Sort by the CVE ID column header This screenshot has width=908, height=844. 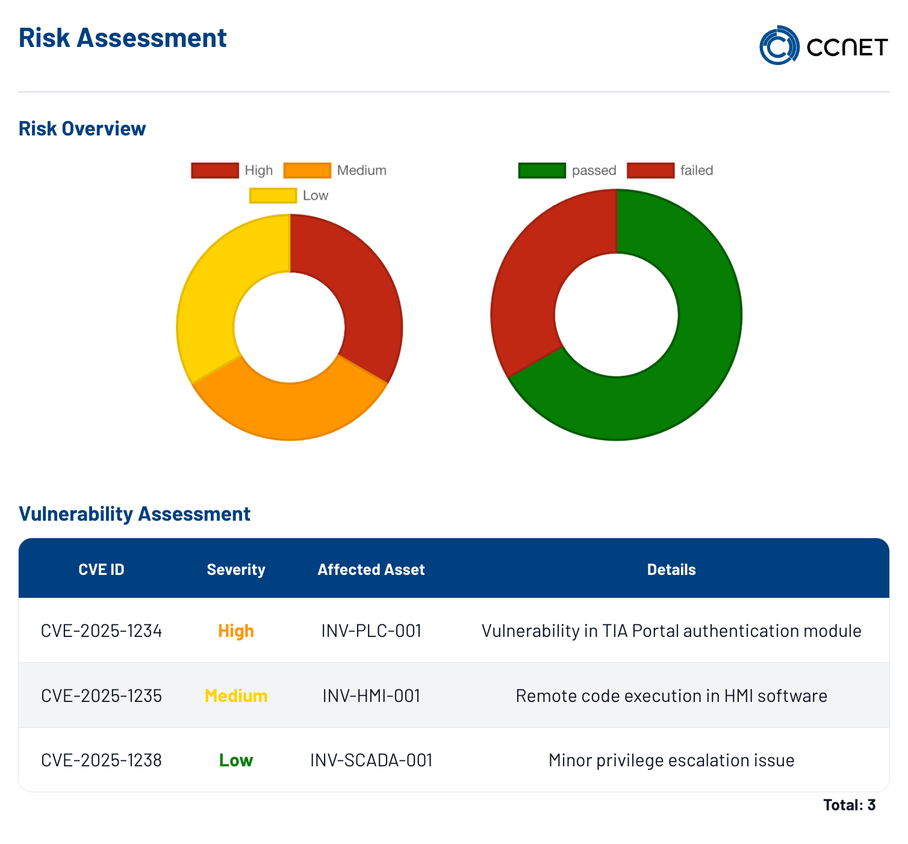pyautogui.click(x=101, y=569)
